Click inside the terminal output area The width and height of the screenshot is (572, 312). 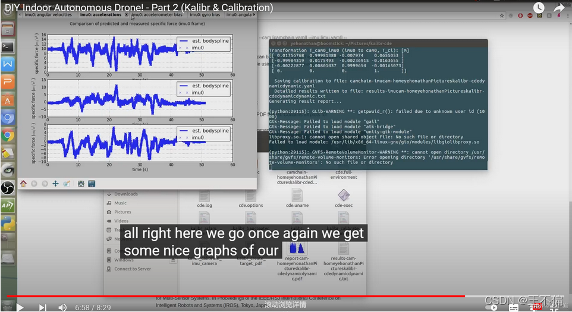(x=378, y=108)
